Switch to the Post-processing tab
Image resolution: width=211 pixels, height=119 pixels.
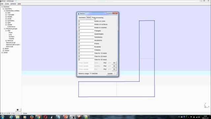coord(98,18)
